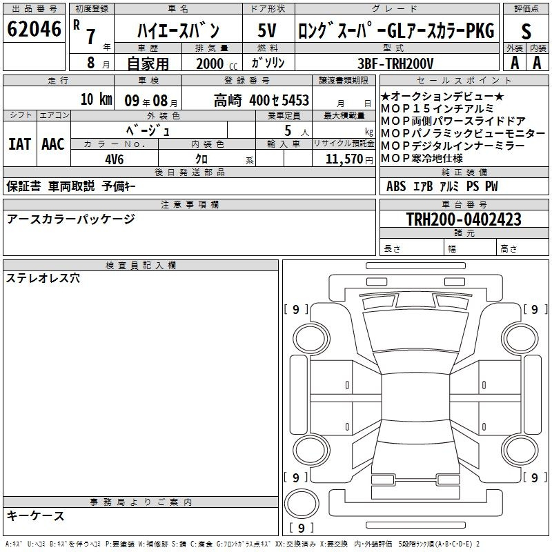The height and width of the screenshot is (552, 552).
Task: Click the lot number 62046
Action: (x=34, y=30)
